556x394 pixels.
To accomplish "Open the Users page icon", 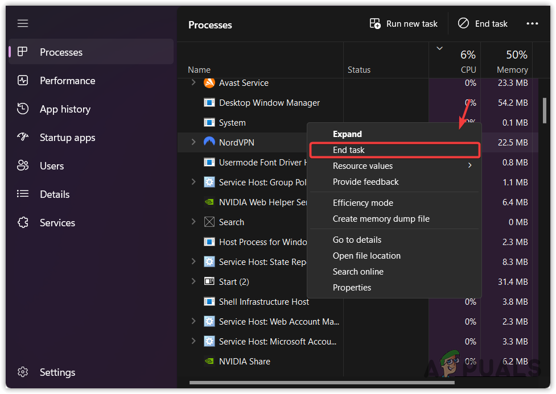I will point(23,166).
